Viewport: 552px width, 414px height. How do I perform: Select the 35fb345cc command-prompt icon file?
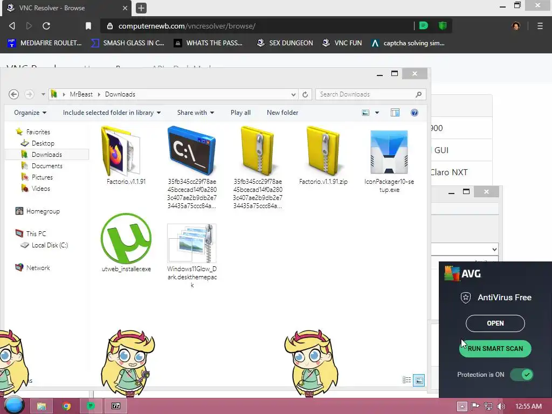point(192,167)
